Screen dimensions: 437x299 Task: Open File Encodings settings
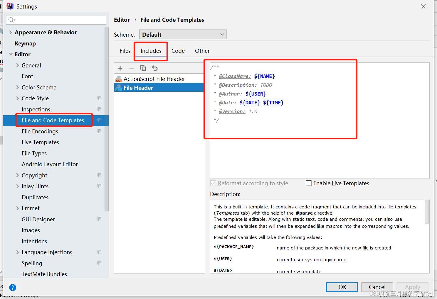(40, 131)
